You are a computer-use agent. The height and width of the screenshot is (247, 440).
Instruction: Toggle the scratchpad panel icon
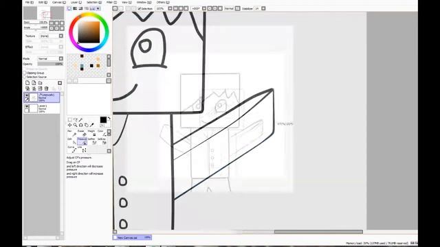(x=98, y=9)
